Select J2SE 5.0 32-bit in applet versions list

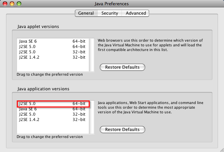[53, 52]
